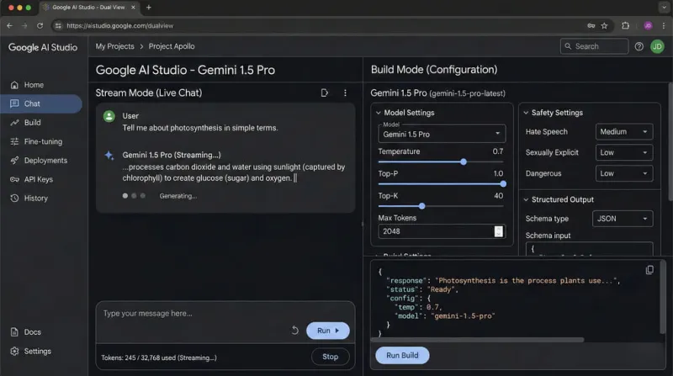Copy the JSON output with copy icon
Screen dimensions: 673x376
click(x=649, y=270)
